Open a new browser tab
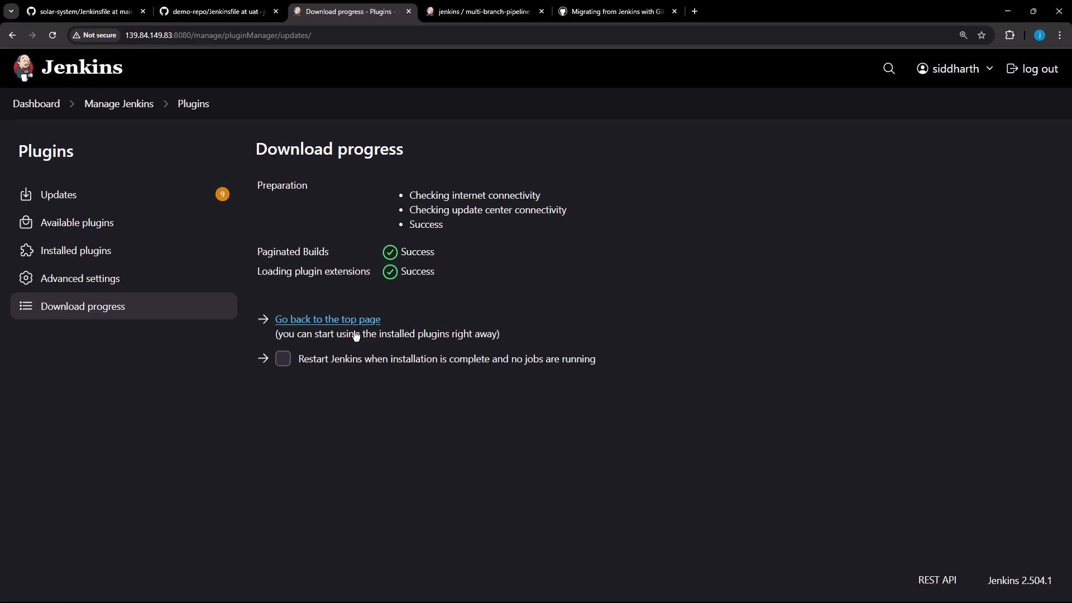1072x603 pixels. pyautogui.click(x=695, y=11)
